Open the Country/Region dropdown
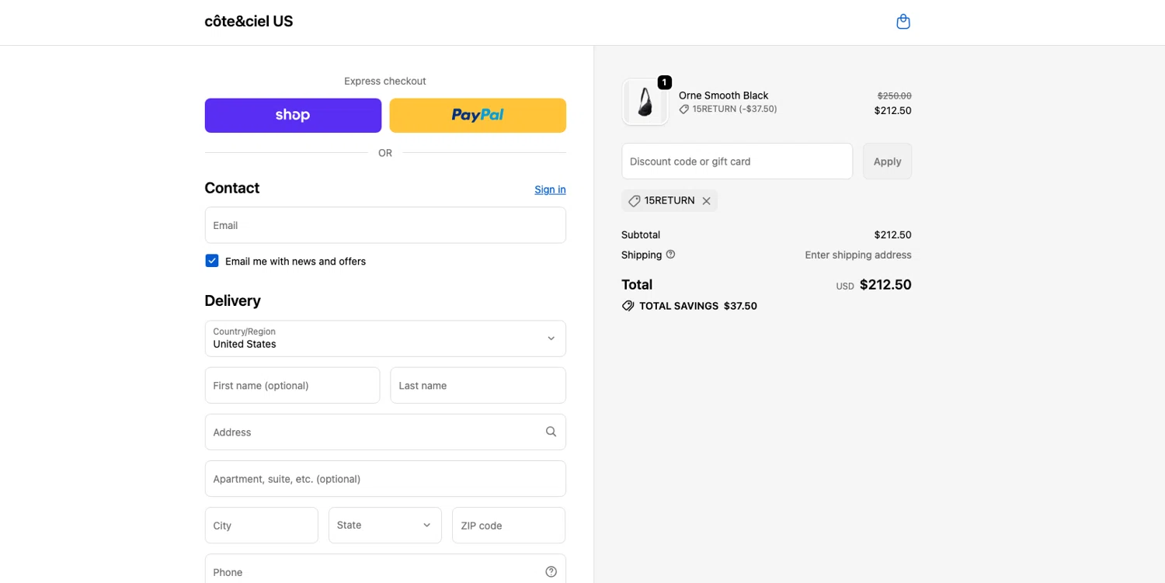The width and height of the screenshot is (1165, 583). [385, 338]
